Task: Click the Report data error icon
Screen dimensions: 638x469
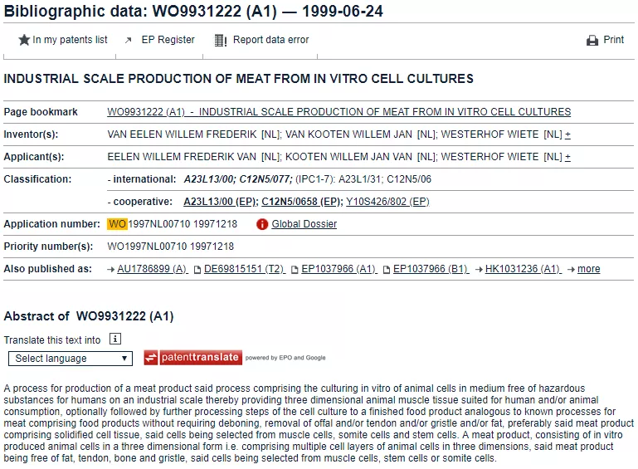Action: tap(221, 40)
